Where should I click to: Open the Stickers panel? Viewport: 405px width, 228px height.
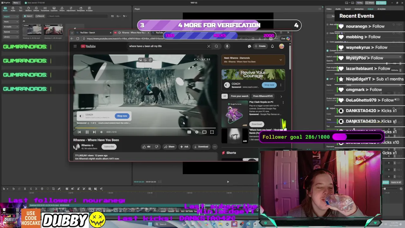tap(28, 9)
